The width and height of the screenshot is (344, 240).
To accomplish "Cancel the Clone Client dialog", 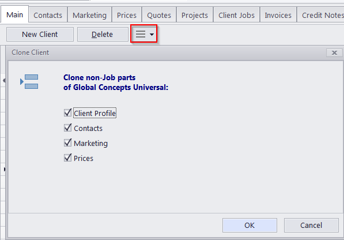I will [x=311, y=225].
